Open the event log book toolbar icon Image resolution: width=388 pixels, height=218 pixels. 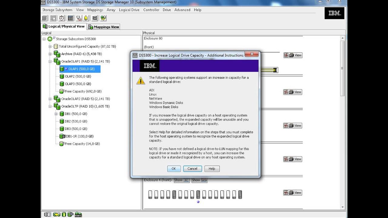pos(53,18)
